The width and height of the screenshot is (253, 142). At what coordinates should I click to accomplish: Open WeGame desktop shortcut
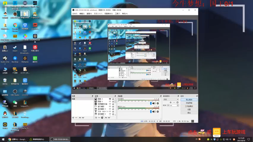[x=25, y=60]
